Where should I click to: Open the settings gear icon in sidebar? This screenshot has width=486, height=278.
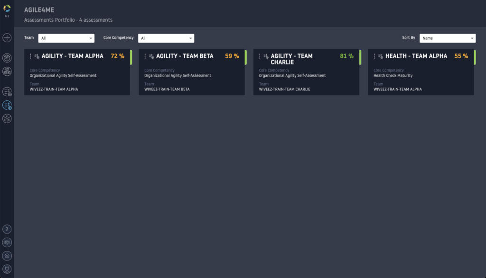click(7, 256)
